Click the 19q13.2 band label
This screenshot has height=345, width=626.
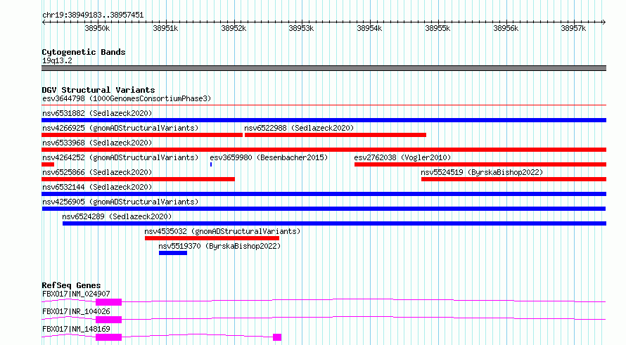point(57,60)
